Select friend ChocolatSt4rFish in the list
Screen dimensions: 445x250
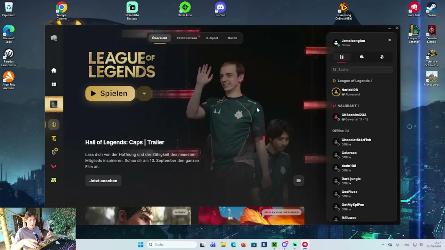pyautogui.click(x=362, y=142)
